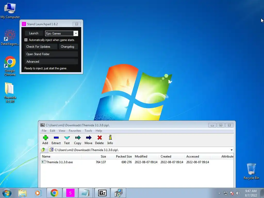Switch to 7-Zip taskbar button
264x198 pixels.
point(102,193)
